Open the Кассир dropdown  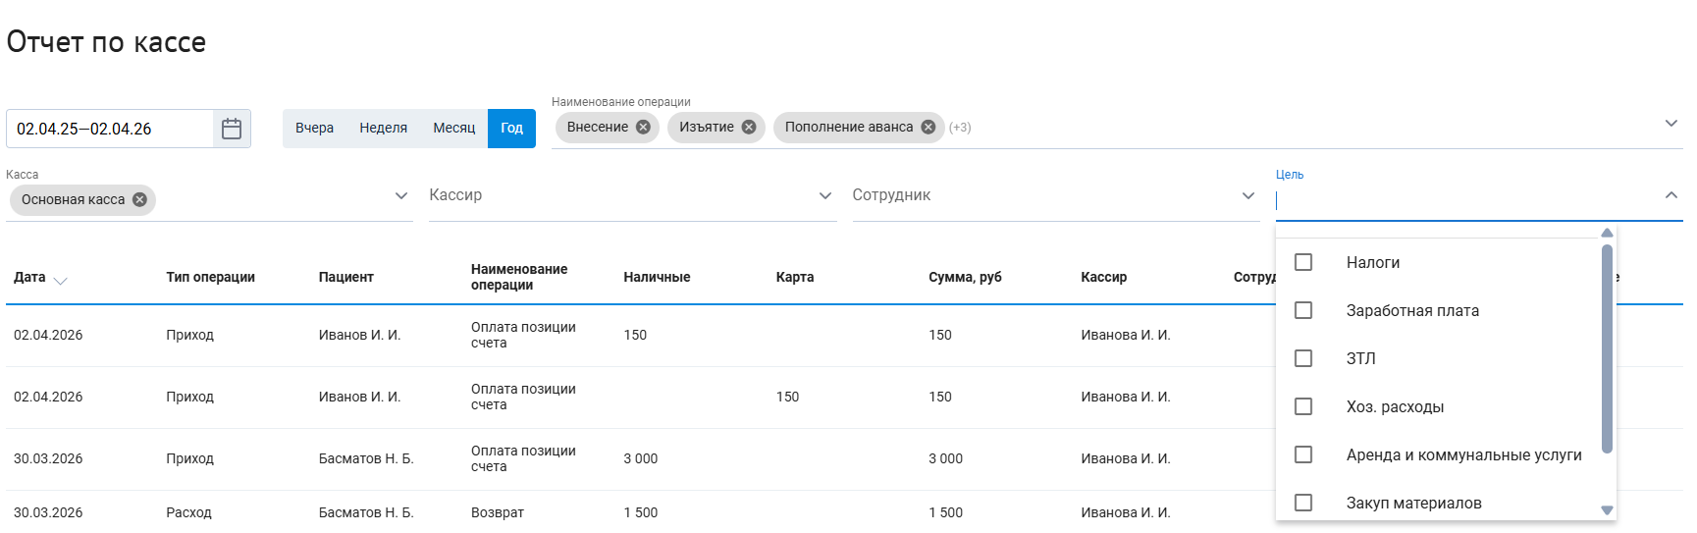tap(632, 195)
